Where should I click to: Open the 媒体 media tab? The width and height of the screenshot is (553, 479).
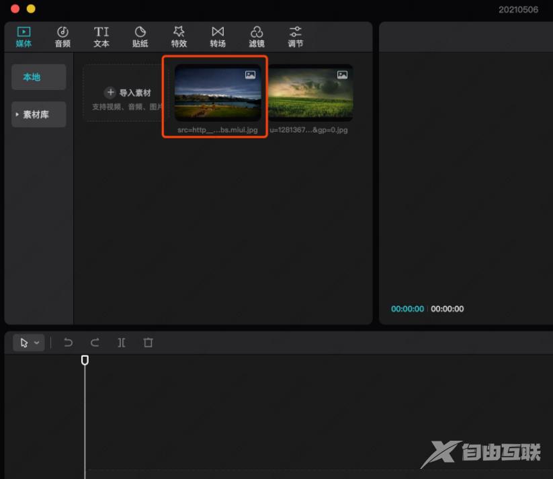[x=24, y=37]
